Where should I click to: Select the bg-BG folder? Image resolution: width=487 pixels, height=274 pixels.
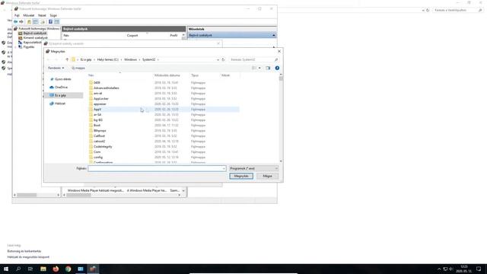(x=98, y=120)
